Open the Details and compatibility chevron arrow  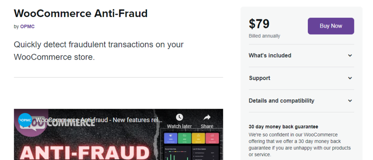pyautogui.click(x=350, y=101)
